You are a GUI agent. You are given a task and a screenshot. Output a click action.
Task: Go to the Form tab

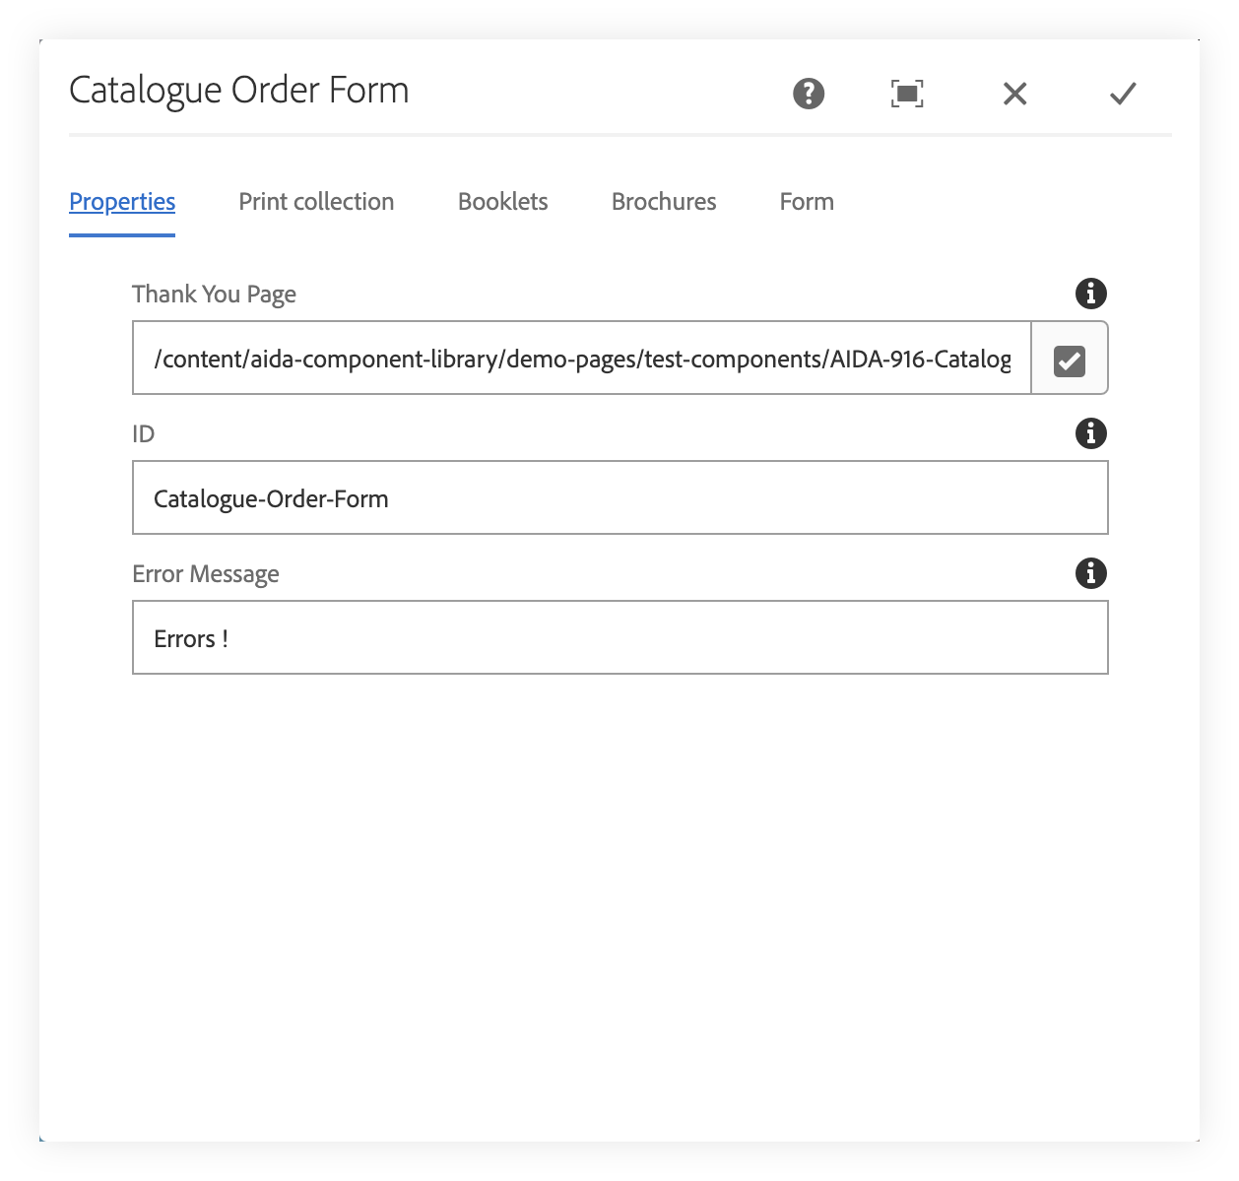(806, 201)
